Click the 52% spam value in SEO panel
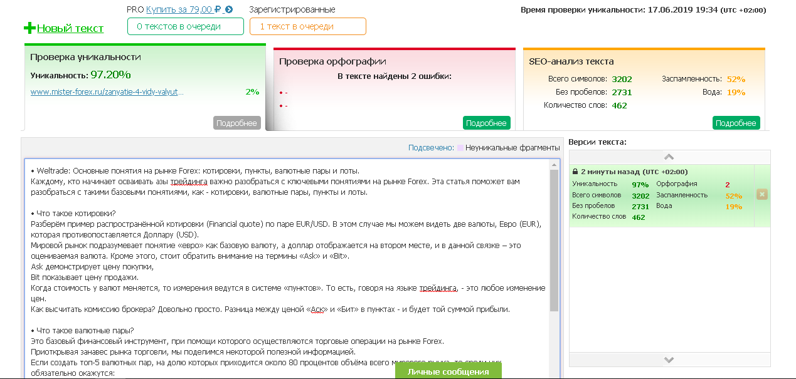 coord(736,79)
